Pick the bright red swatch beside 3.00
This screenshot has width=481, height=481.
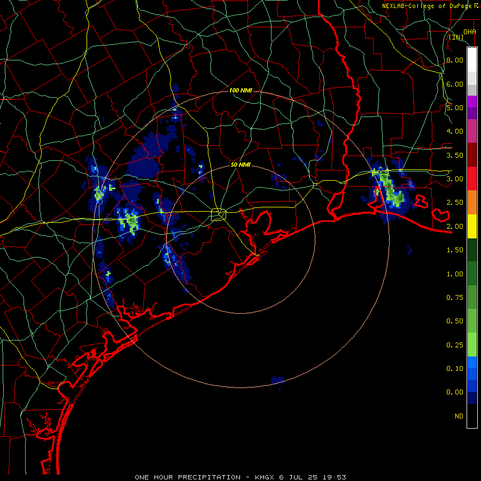pyautogui.click(x=472, y=179)
